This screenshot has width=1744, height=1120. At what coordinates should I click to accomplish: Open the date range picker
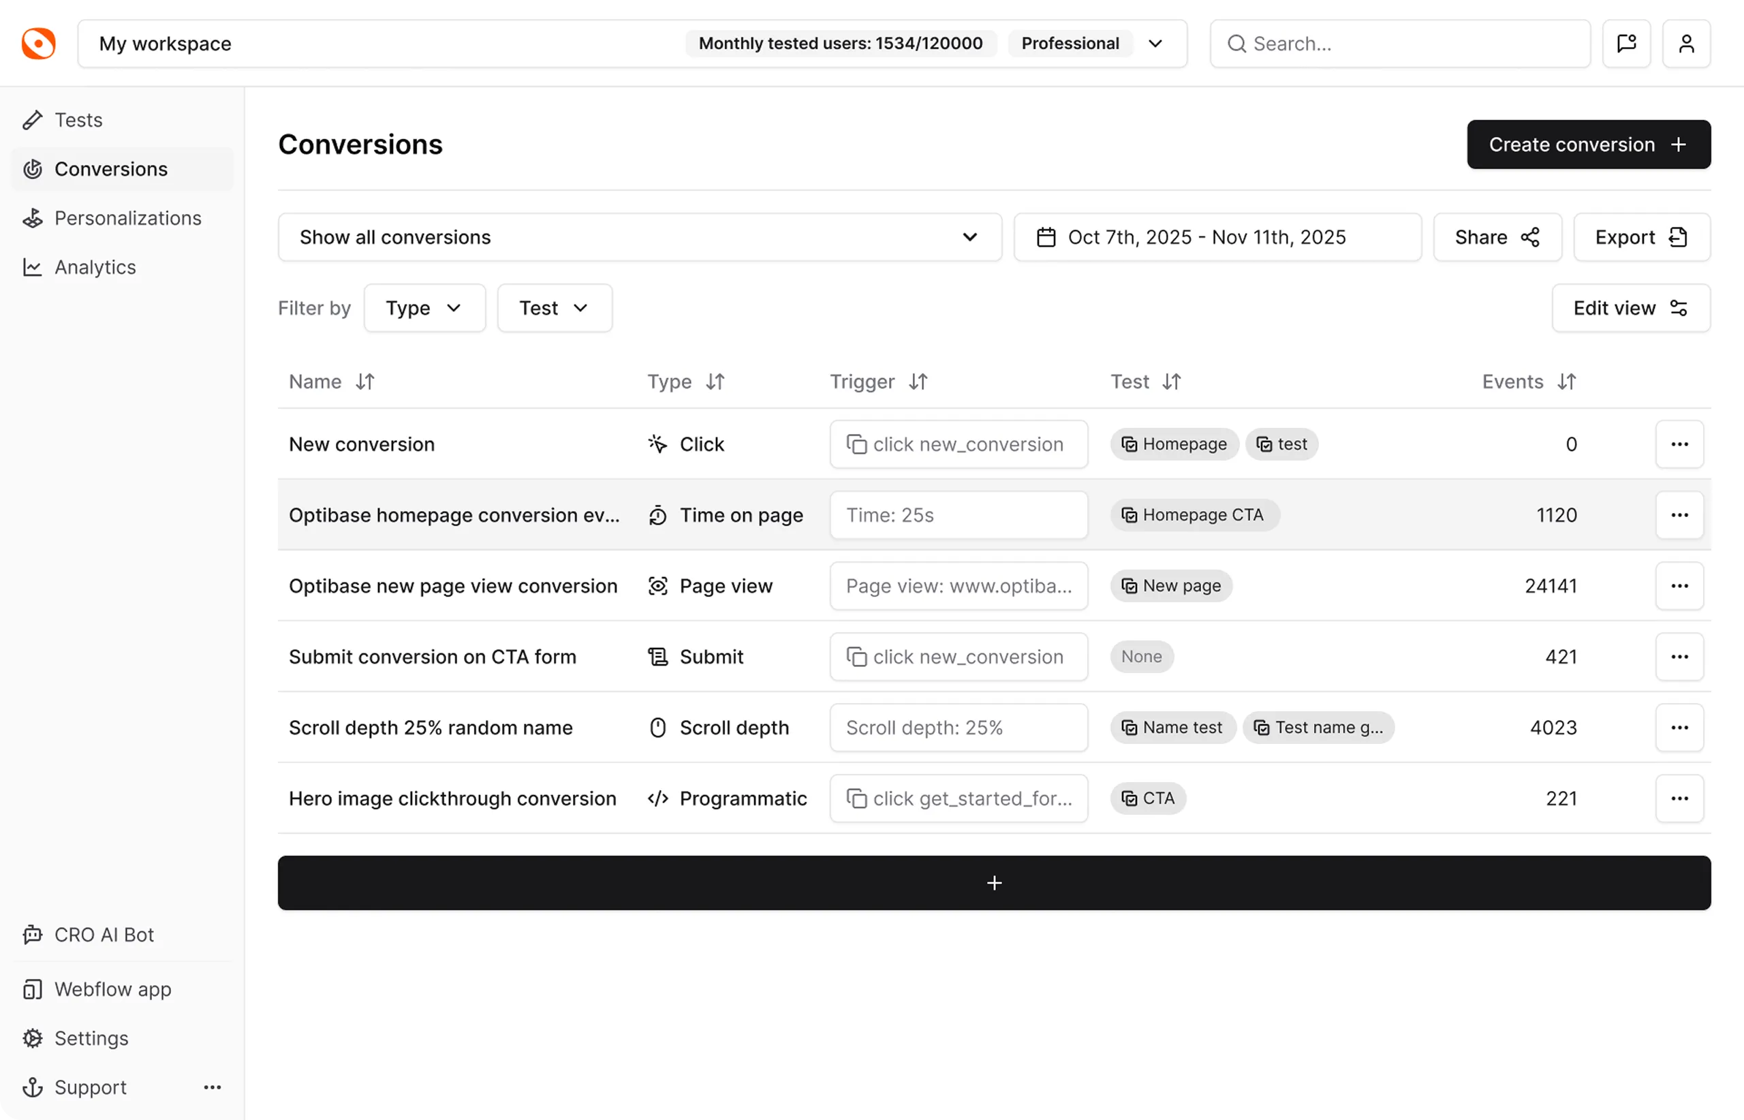1217,237
